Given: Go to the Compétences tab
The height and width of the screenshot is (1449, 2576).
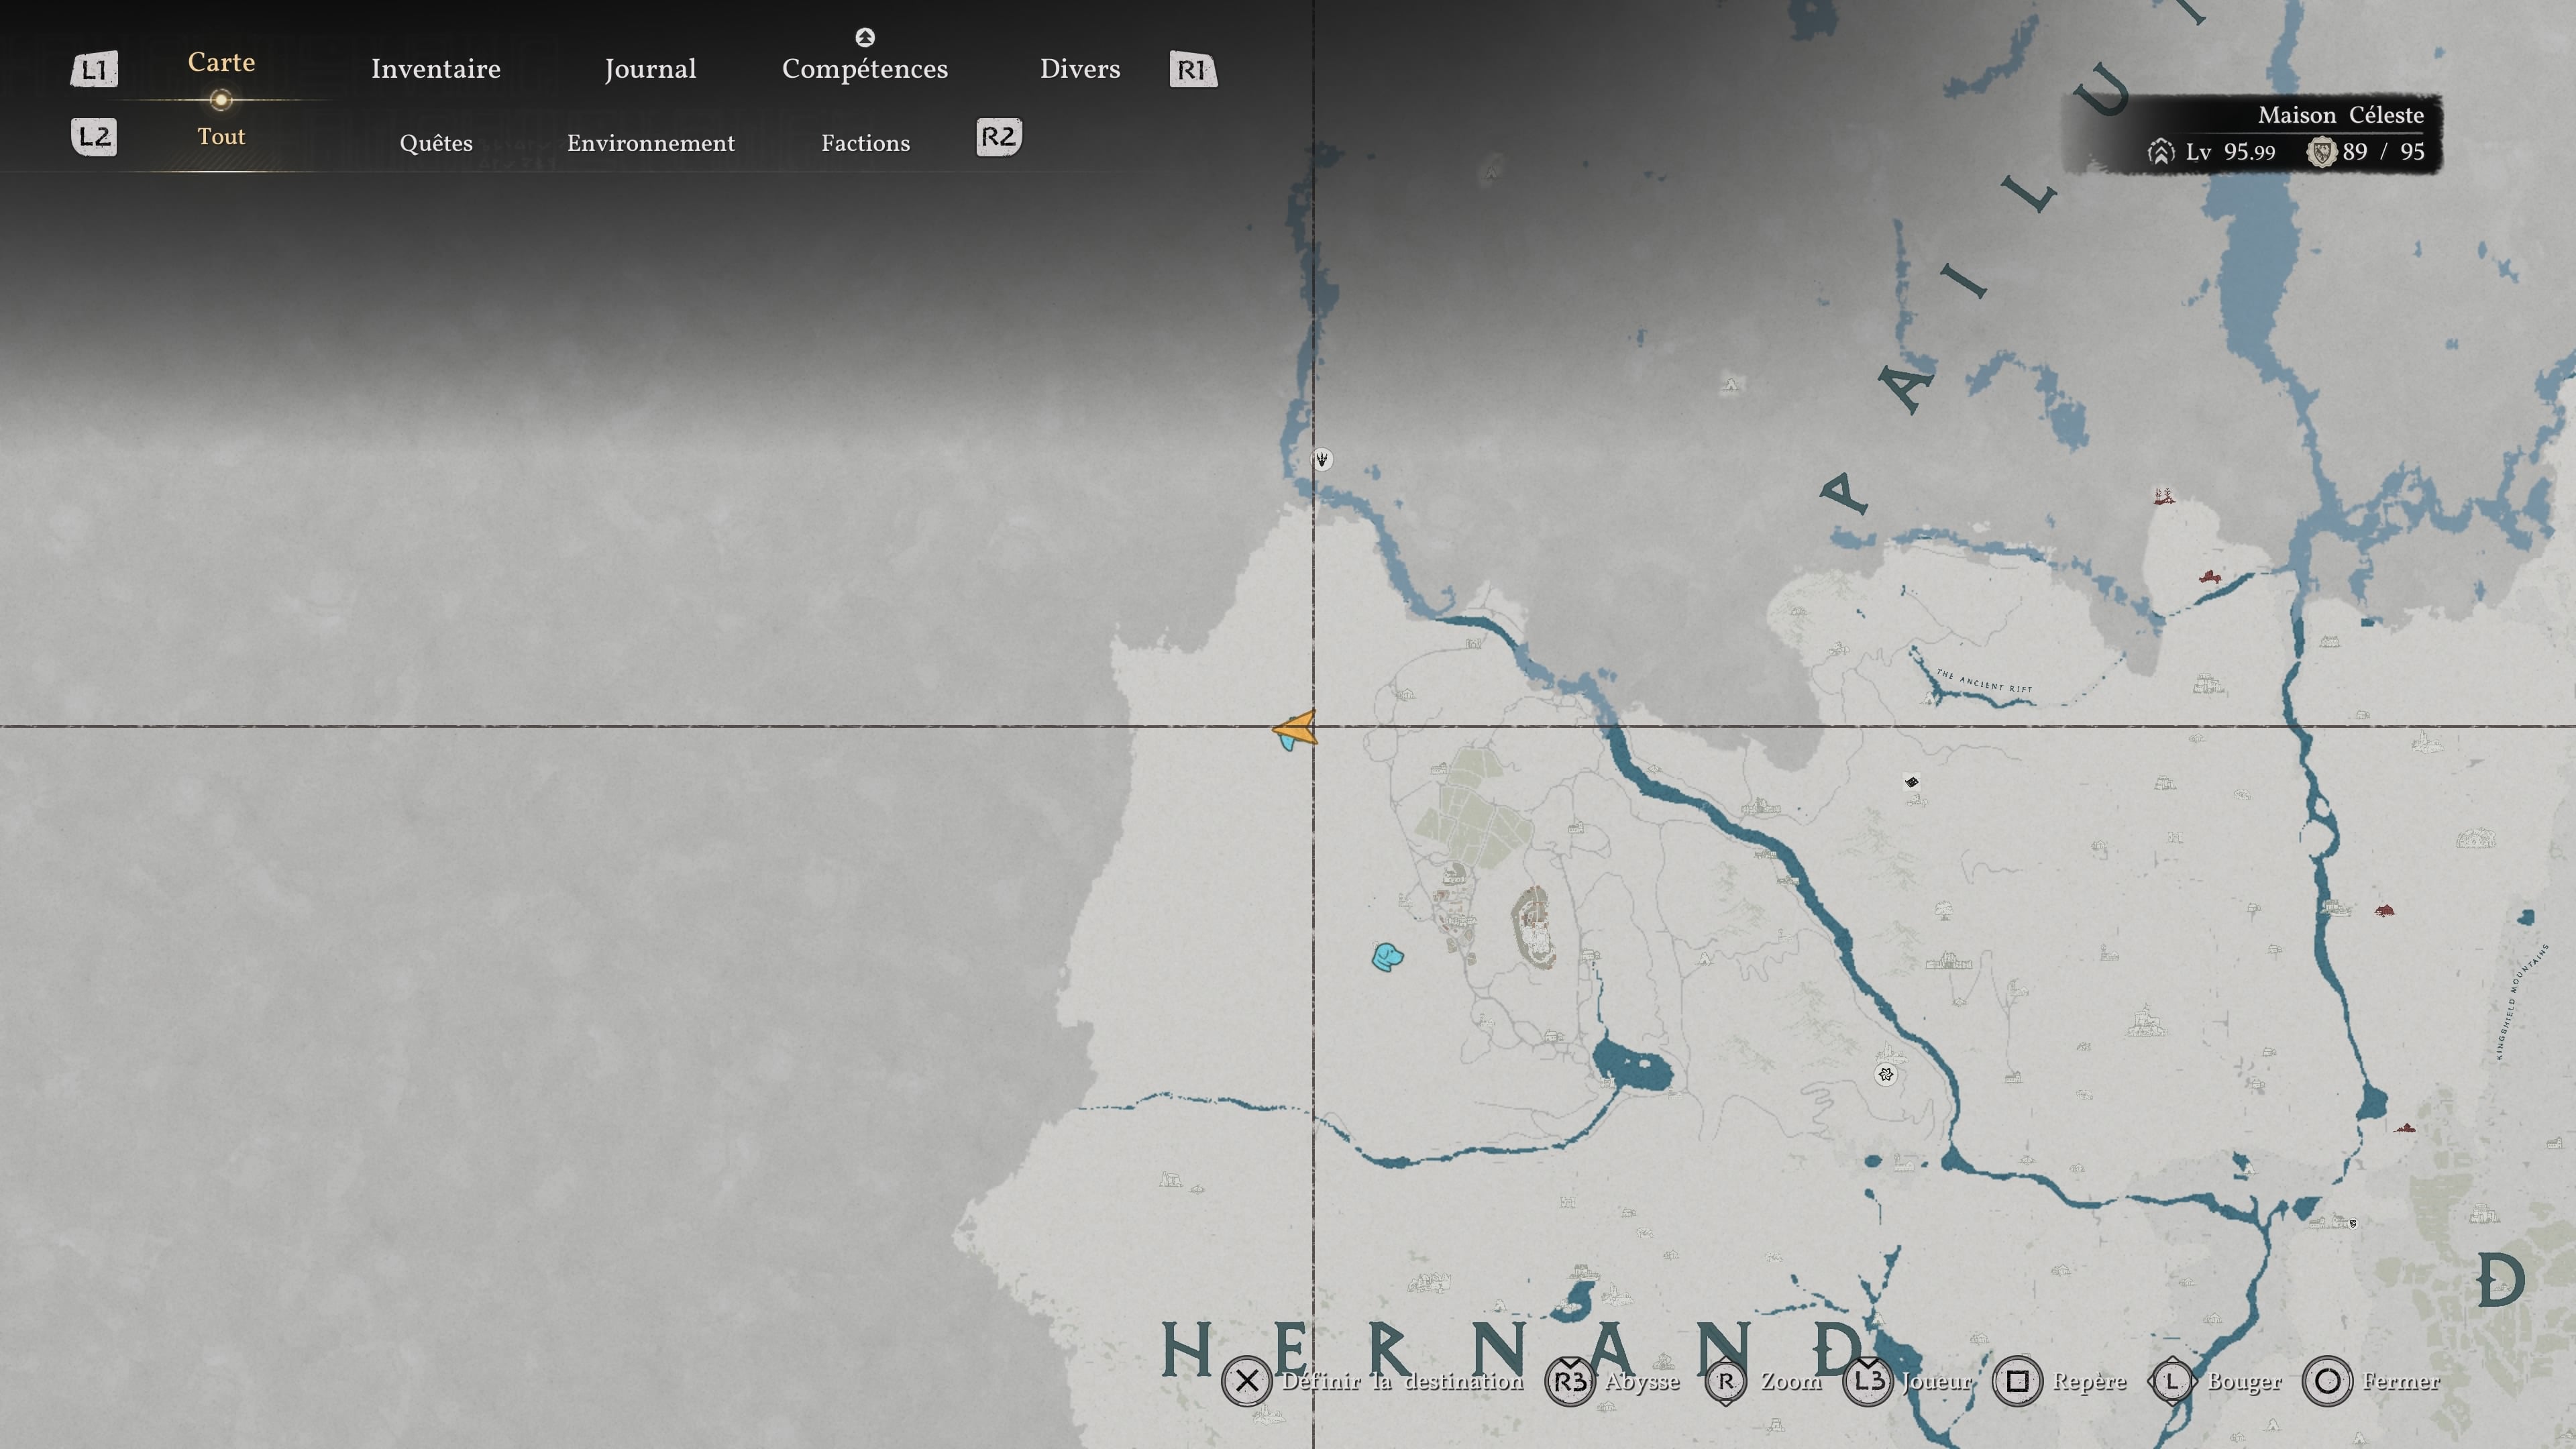Looking at the screenshot, I should tap(865, 69).
